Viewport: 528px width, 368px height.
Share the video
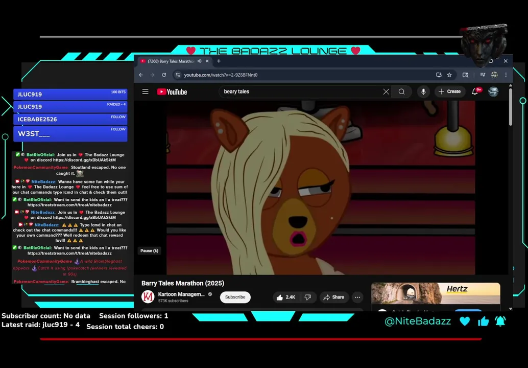coord(334,297)
